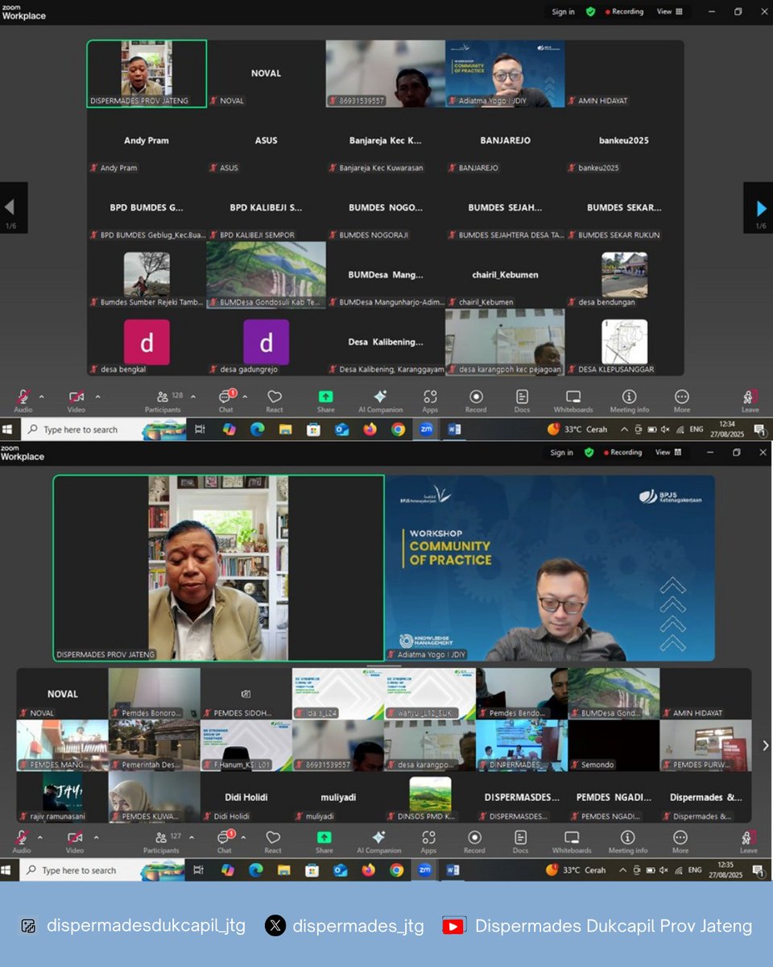Select muliyadi tile in thumbnail strip
The height and width of the screenshot is (967, 773).
click(x=338, y=797)
